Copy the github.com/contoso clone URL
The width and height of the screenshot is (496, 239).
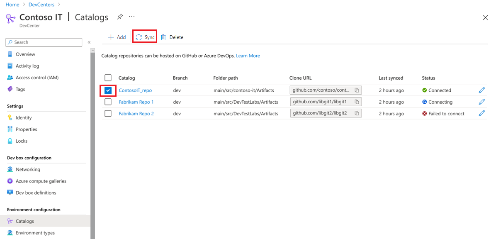click(357, 90)
